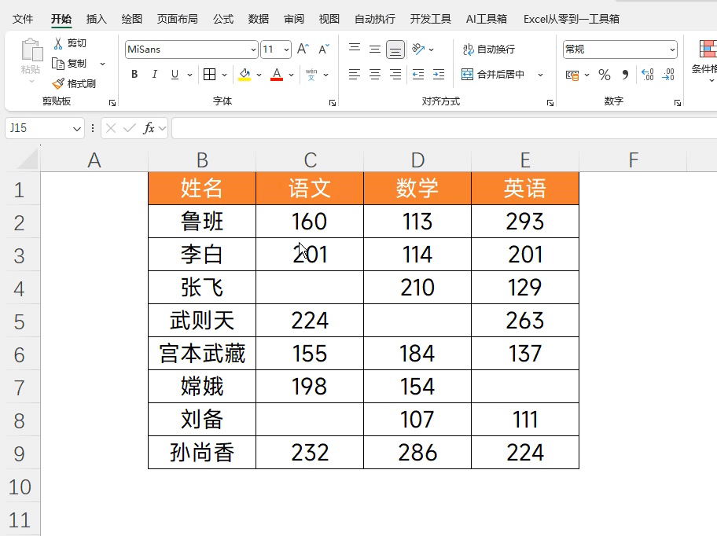Open the Copy (复制) options arrow
Viewport: 717px width, 536px height.
102,64
